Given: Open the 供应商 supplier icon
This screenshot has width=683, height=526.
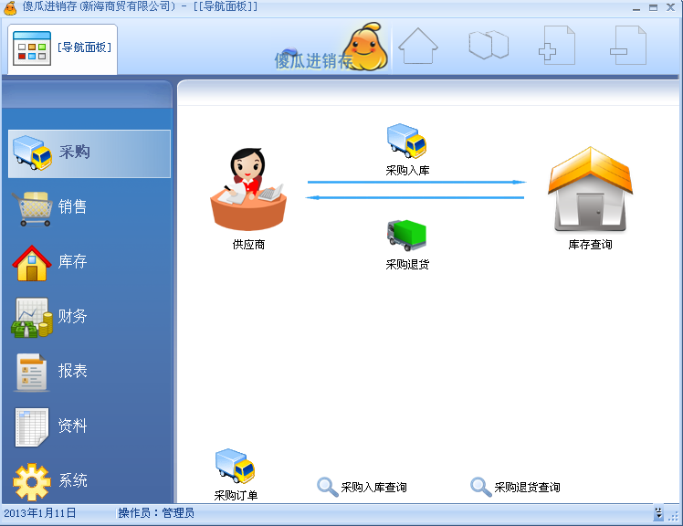Looking at the screenshot, I should tap(248, 190).
